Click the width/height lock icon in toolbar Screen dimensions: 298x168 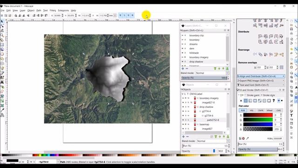[x=93, y=15]
